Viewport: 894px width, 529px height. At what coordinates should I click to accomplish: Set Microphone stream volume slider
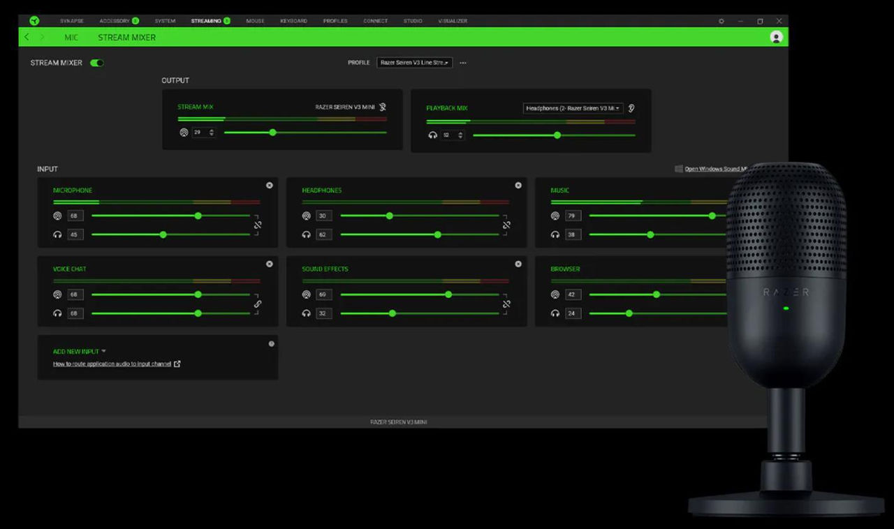click(170, 216)
